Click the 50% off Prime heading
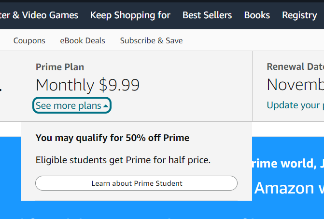Screen dimensions: 324x219 pos(113,138)
